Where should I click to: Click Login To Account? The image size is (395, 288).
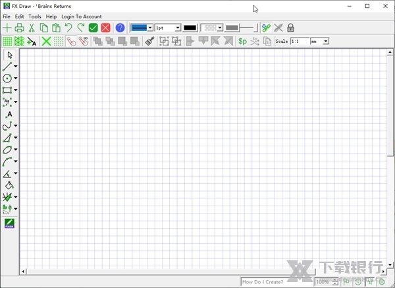82,16
